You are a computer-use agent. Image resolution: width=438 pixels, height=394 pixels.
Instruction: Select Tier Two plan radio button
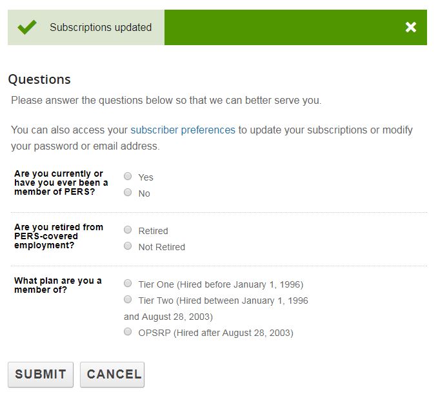128,299
